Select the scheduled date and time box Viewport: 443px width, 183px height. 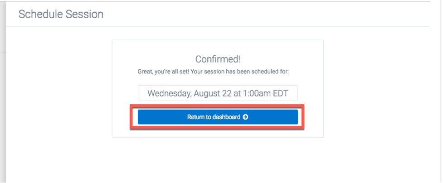(x=218, y=93)
